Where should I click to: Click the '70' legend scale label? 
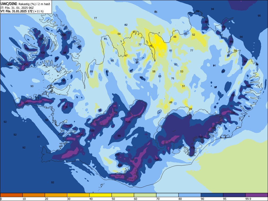pos(158,199)
